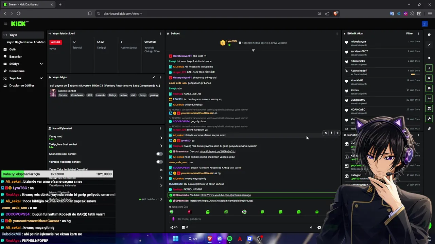Image resolution: width=435 pixels, height=244 pixels.
Task: Expand the Yasaklanmış kelimeler arrow
Action: (x=161, y=185)
